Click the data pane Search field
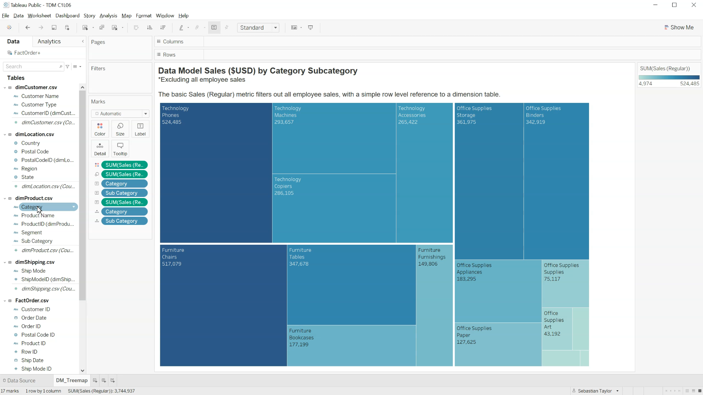Image resolution: width=703 pixels, height=395 pixels. click(x=32, y=66)
